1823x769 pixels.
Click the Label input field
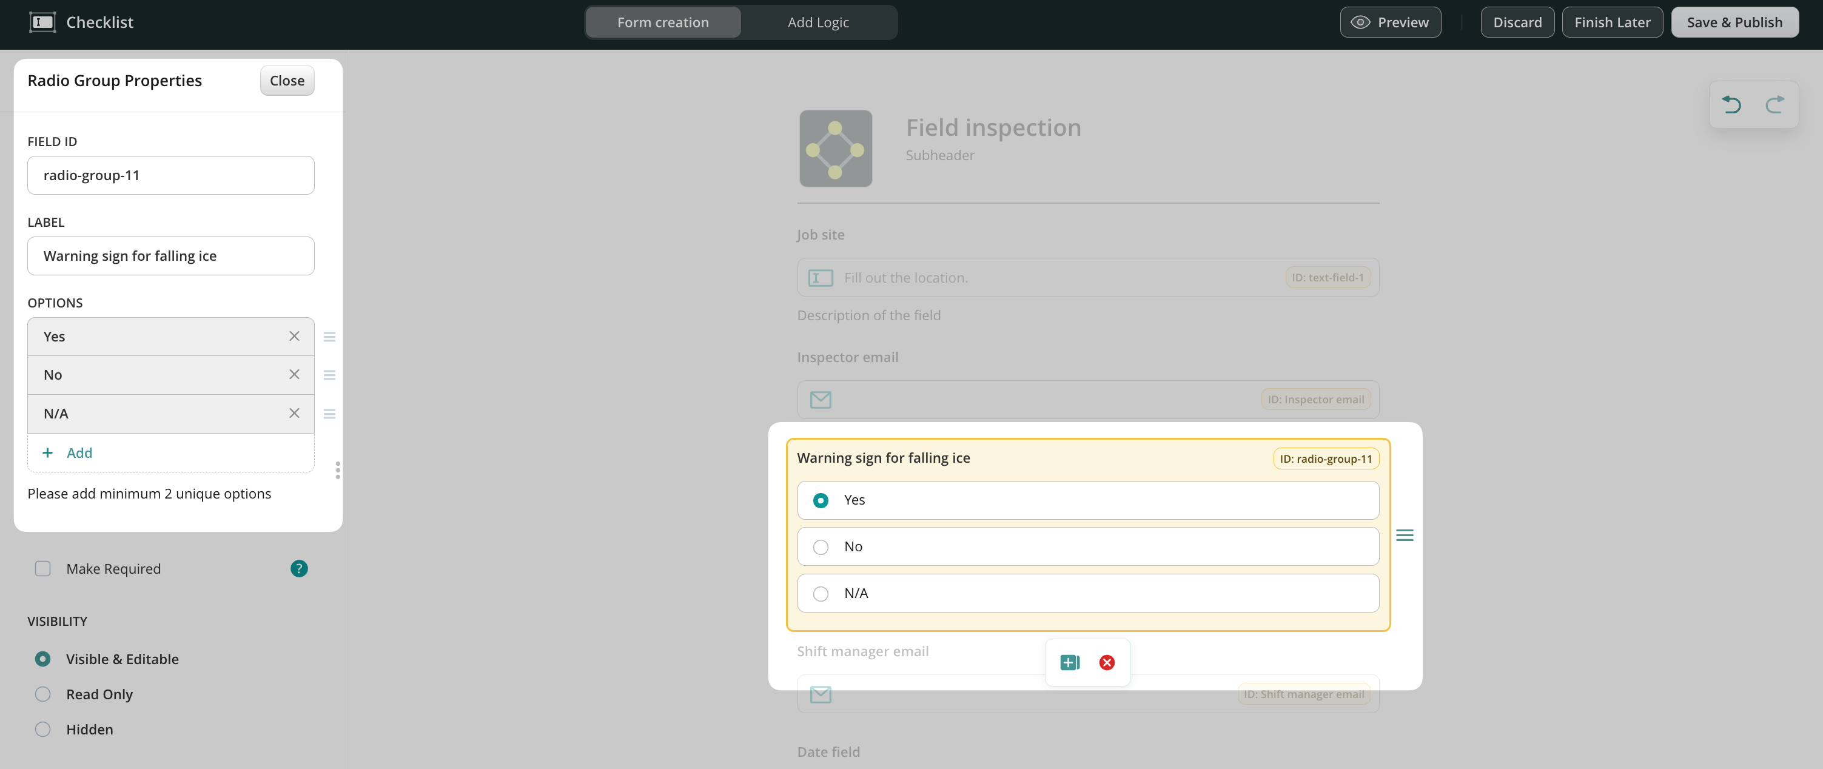point(170,255)
